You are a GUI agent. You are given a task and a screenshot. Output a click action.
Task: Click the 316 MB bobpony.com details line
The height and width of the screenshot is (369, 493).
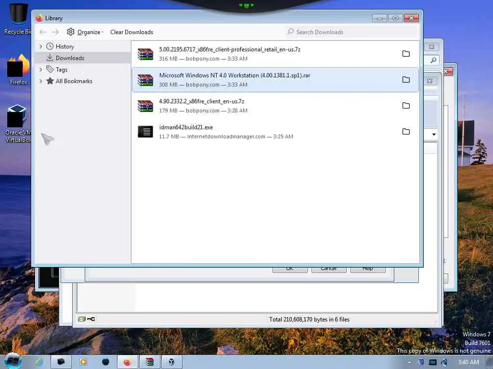click(x=203, y=59)
